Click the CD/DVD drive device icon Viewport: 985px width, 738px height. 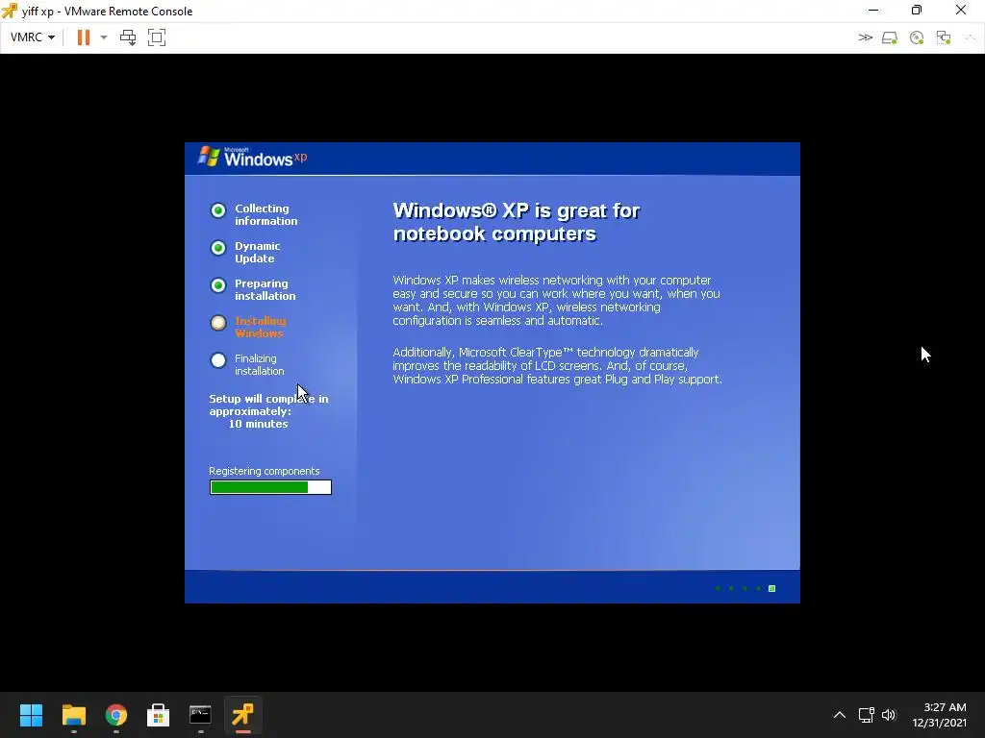click(917, 37)
